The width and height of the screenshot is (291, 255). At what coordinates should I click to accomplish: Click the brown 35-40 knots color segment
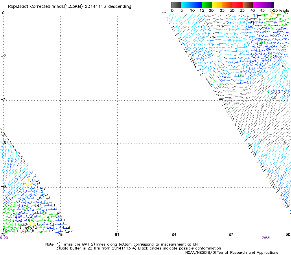(248, 5)
